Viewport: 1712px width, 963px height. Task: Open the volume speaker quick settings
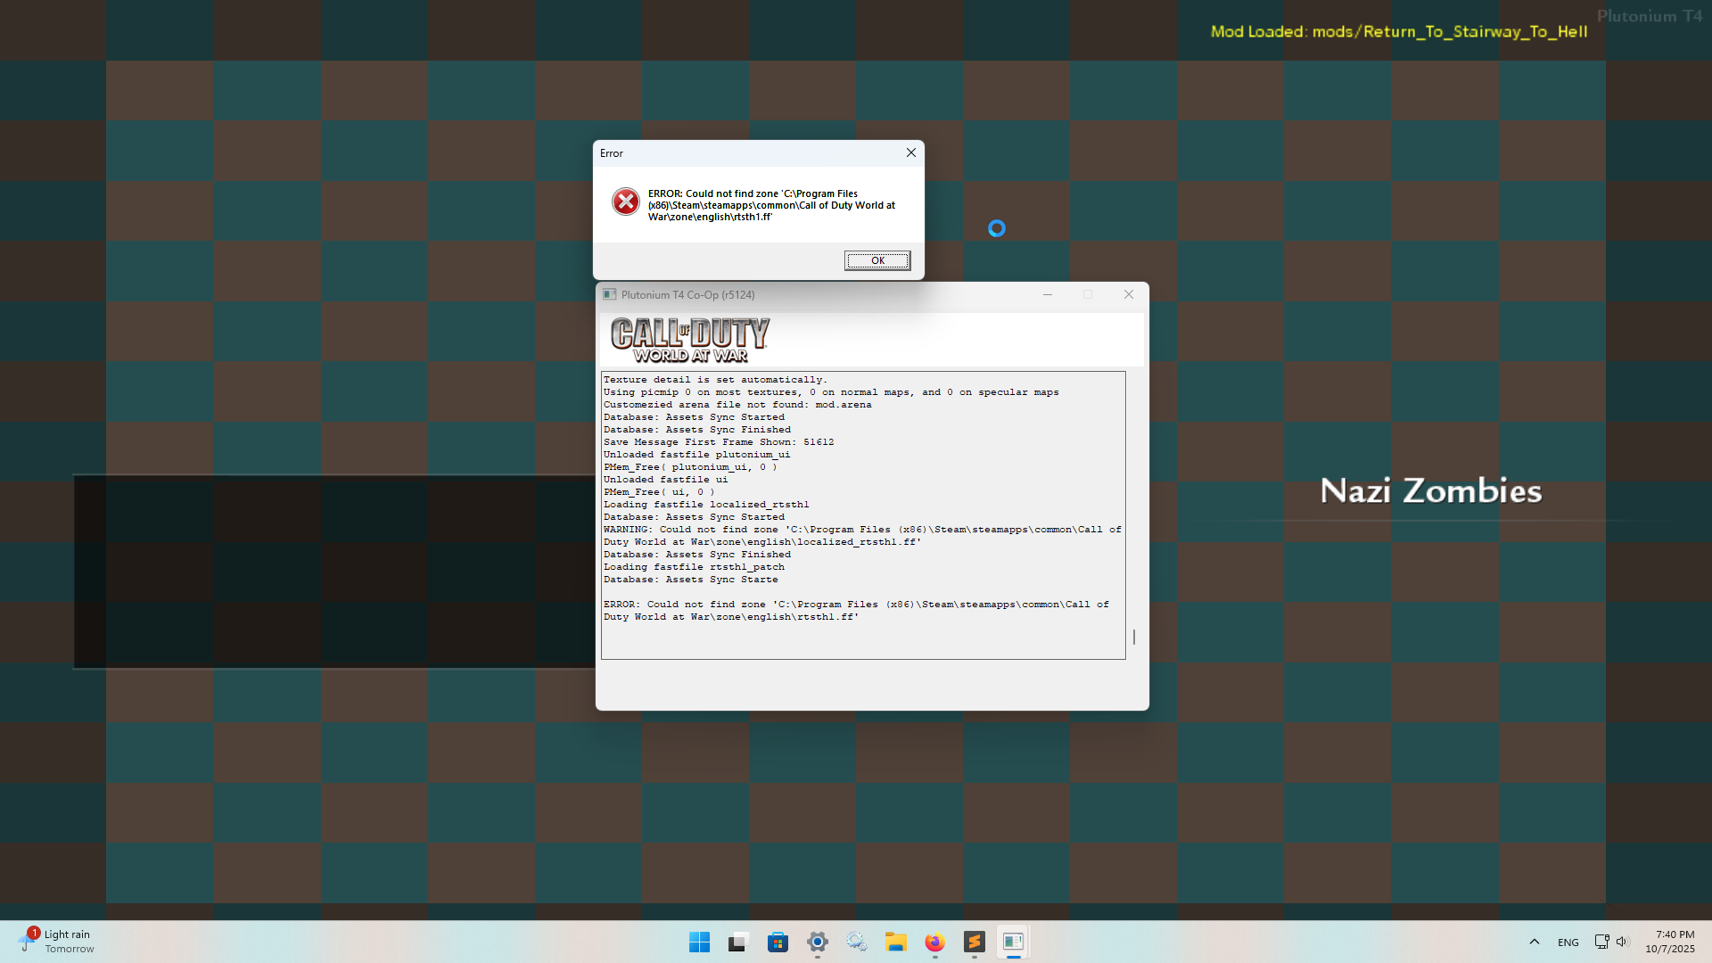tap(1622, 942)
